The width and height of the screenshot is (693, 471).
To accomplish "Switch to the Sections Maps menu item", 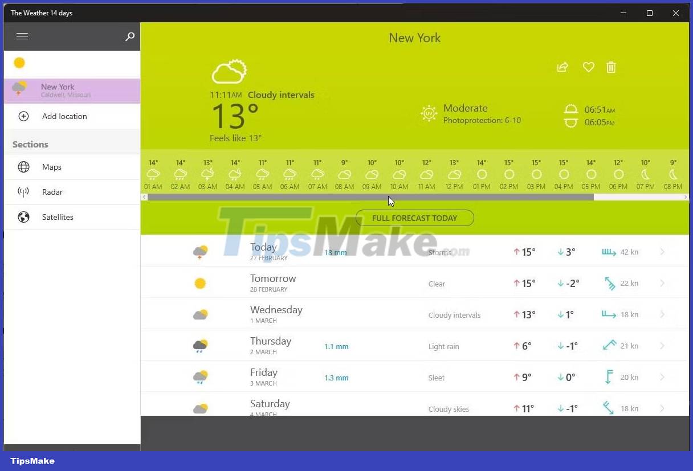I will pyautogui.click(x=51, y=167).
